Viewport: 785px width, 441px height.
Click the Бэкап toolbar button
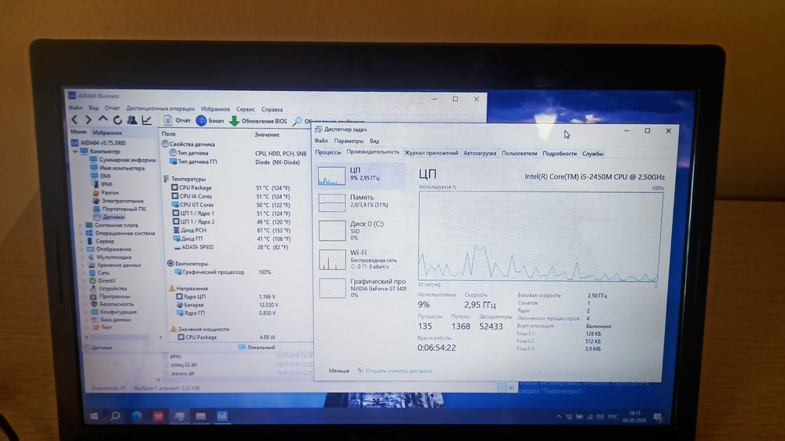210,121
